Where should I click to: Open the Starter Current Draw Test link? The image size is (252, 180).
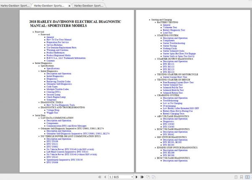click(x=175, y=77)
